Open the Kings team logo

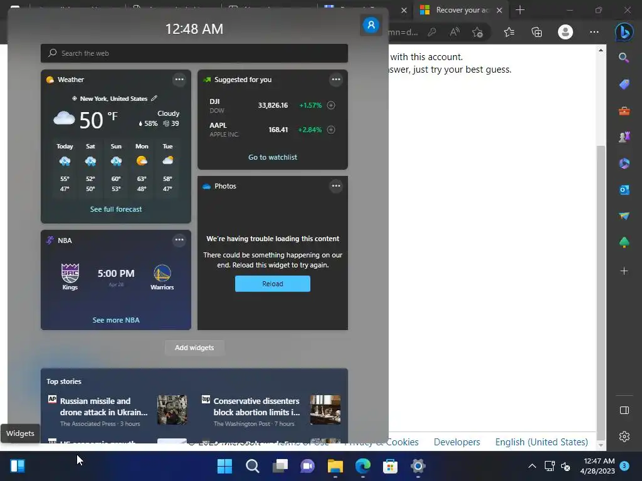(x=70, y=273)
